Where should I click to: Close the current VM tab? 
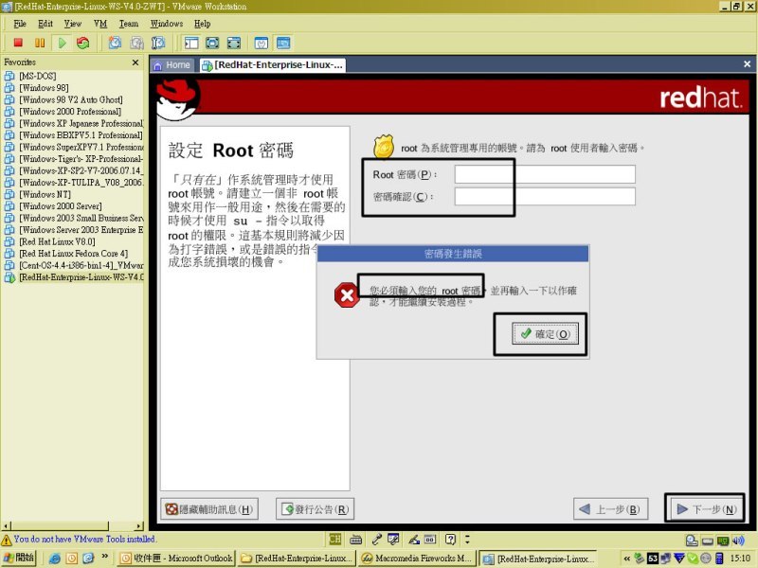click(x=747, y=63)
